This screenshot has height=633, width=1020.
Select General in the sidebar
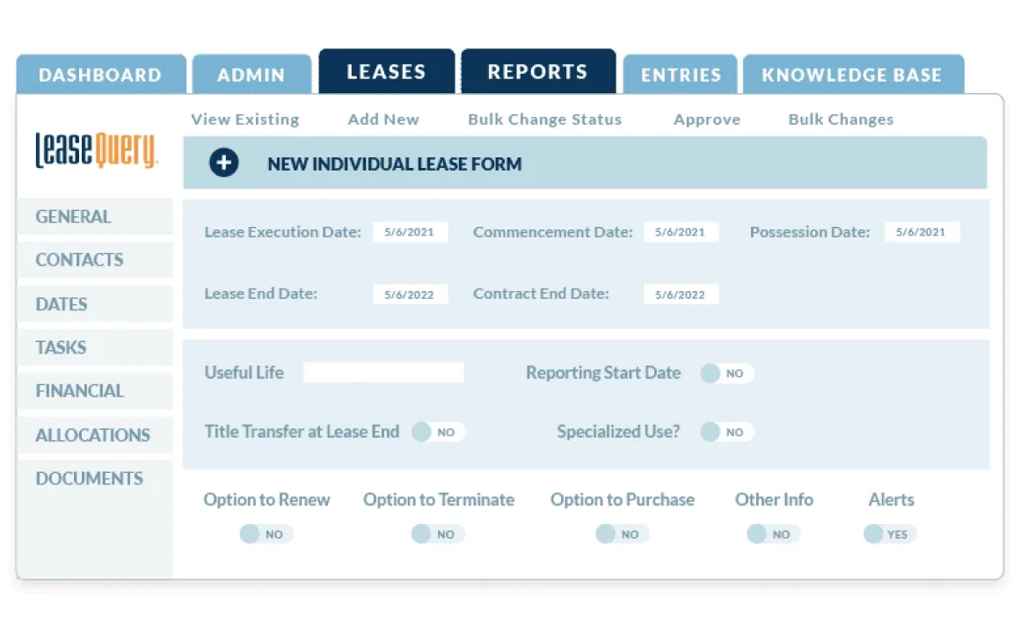[95, 216]
